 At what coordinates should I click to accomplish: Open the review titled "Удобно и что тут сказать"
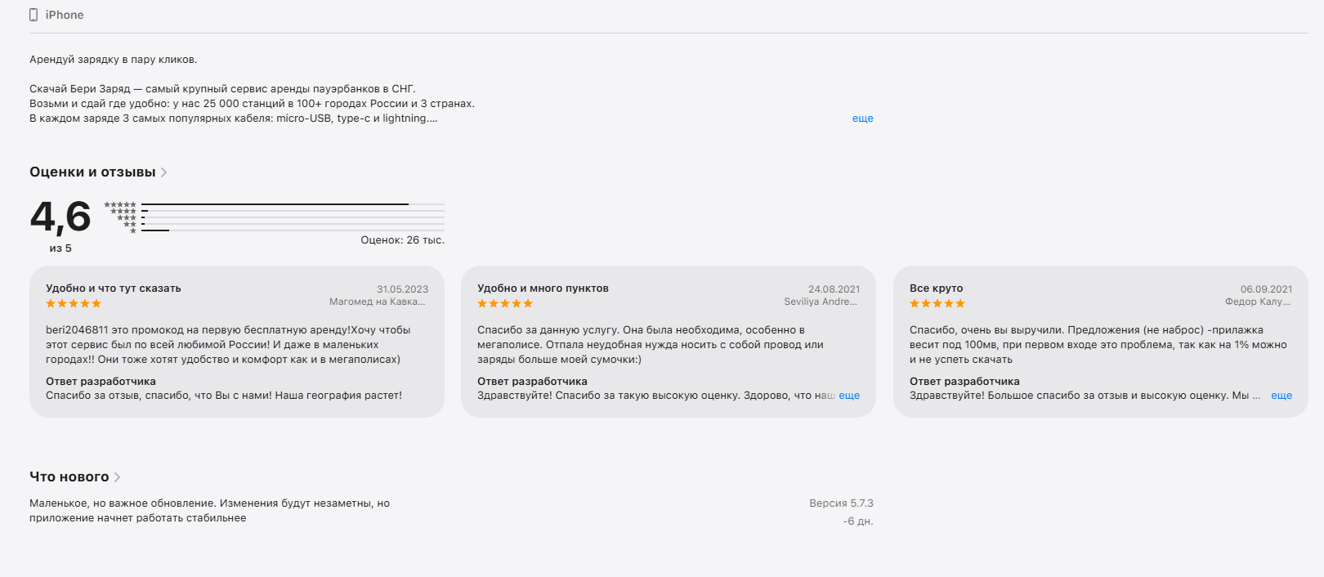pyautogui.click(x=114, y=288)
